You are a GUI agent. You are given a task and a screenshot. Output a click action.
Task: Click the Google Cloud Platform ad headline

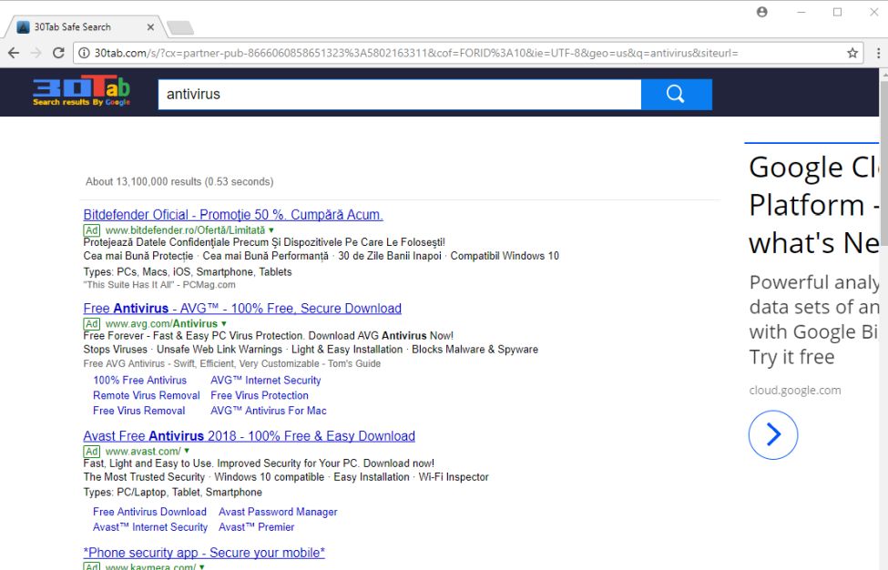pyautogui.click(x=814, y=205)
